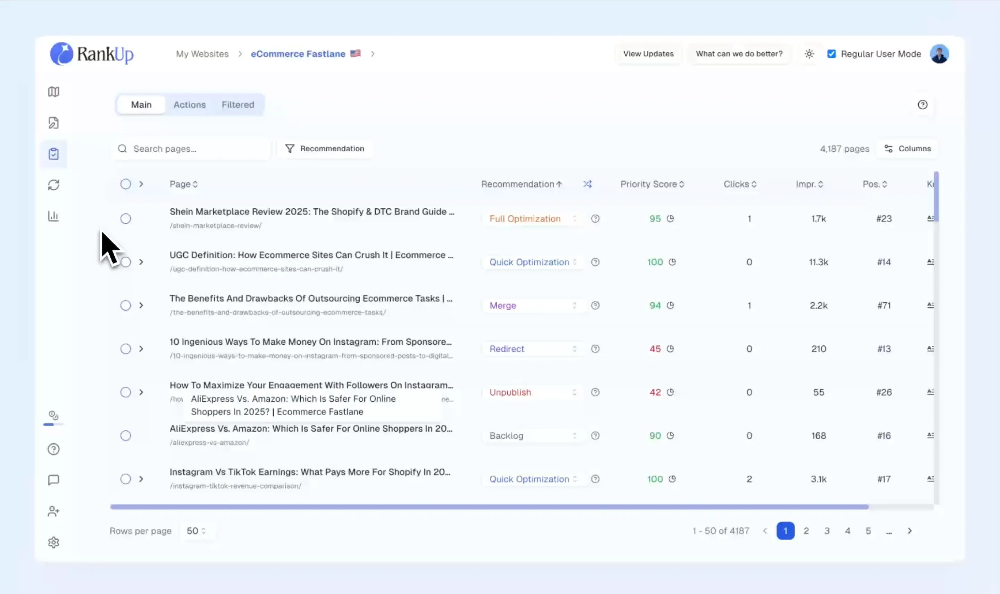Open the map icon in sidebar
Image resolution: width=1000 pixels, height=594 pixels.
point(53,92)
